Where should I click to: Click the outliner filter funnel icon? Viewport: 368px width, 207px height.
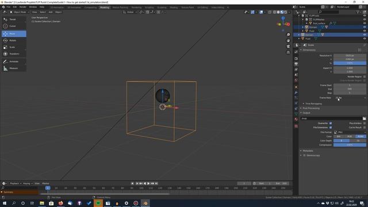point(358,11)
